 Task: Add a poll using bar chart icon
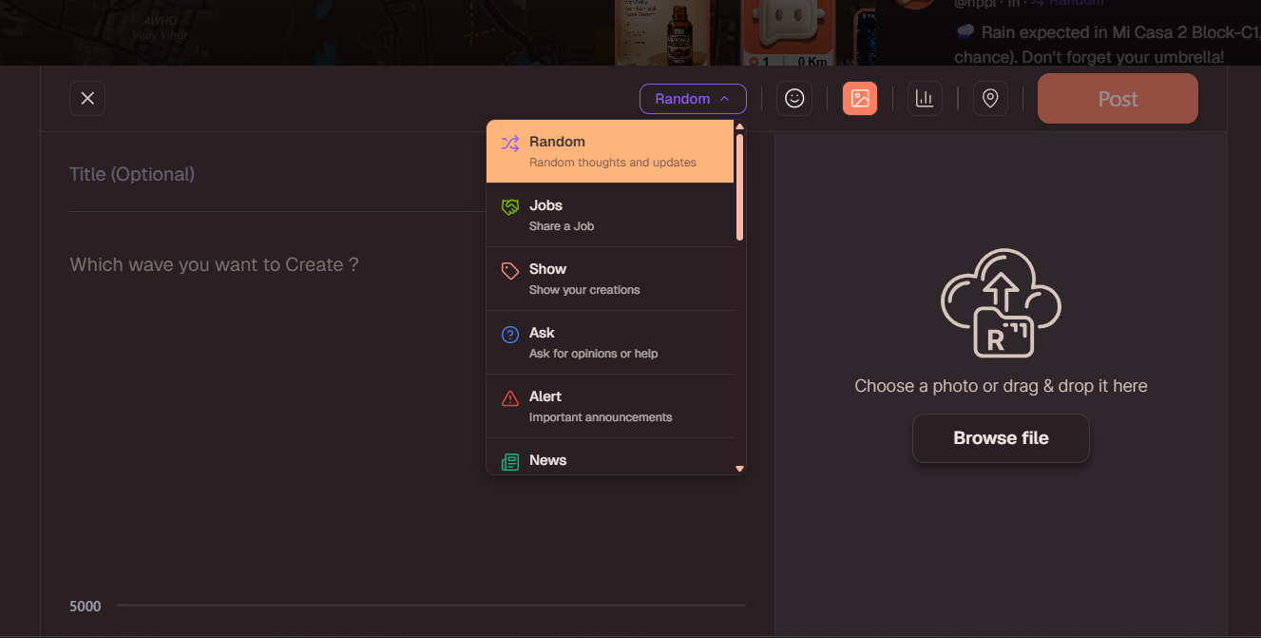pyautogui.click(x=925, y=99)
